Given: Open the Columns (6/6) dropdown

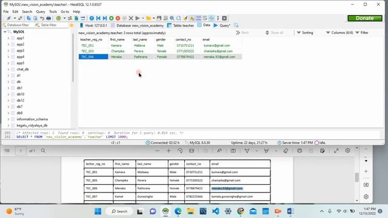Looking at the screenshot, I should 339,33.
